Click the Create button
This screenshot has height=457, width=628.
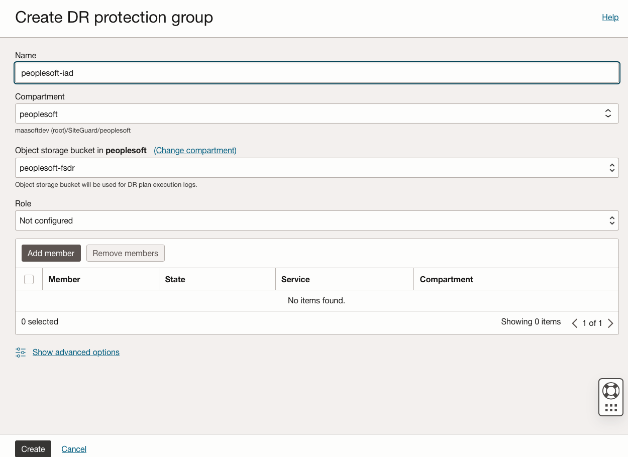(x=33, y=448)
